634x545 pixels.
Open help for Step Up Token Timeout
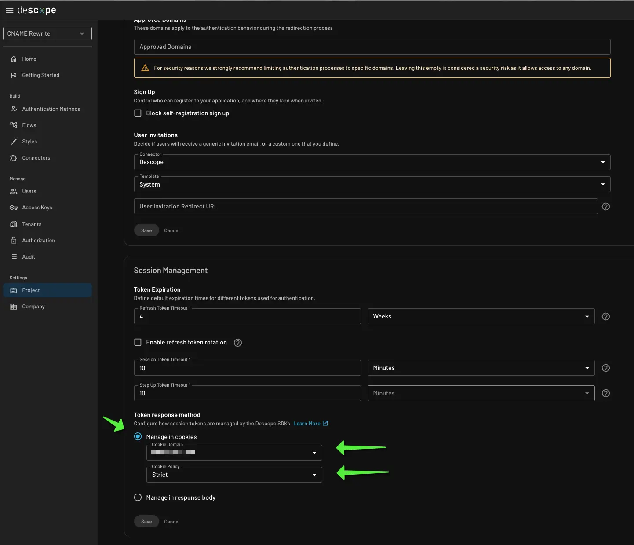(606, 393)
